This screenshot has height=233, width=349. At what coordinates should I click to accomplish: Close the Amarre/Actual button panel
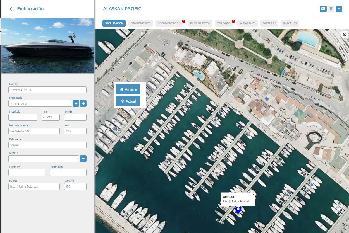[x=144, y=84]
